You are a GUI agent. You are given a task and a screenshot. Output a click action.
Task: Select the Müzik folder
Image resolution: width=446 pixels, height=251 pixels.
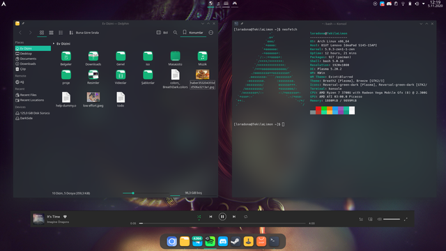click(203, 59)
